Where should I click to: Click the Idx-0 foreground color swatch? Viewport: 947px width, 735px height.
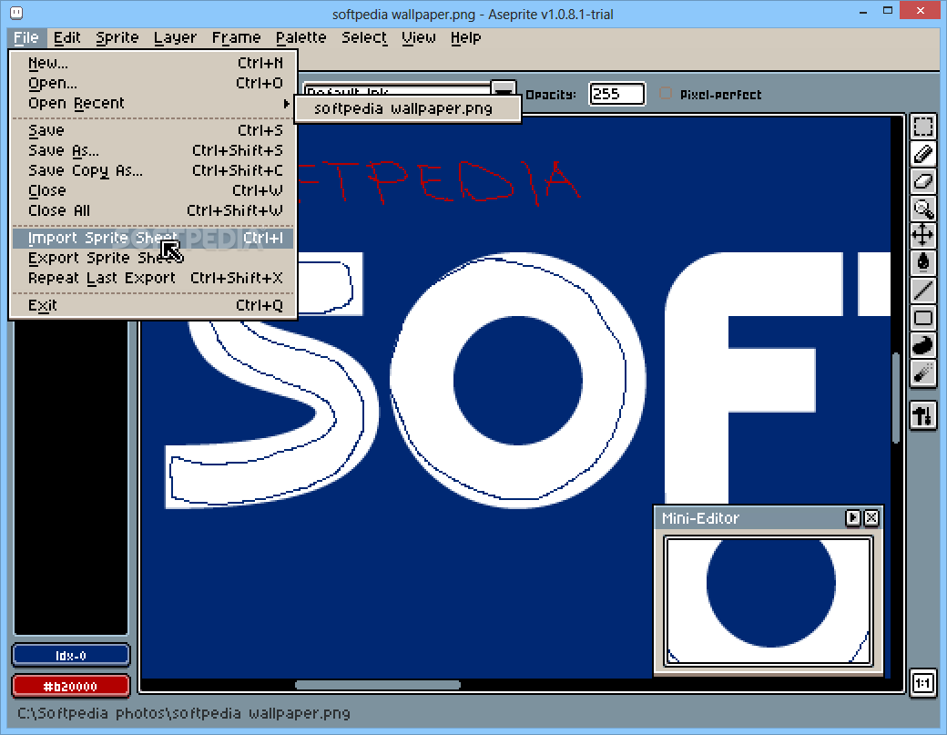71,655
